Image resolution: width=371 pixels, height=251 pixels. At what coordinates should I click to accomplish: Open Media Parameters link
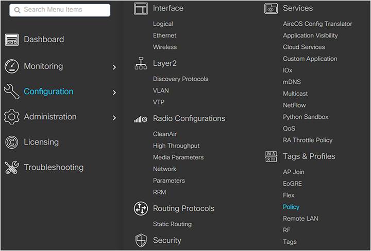click(178, 157)
